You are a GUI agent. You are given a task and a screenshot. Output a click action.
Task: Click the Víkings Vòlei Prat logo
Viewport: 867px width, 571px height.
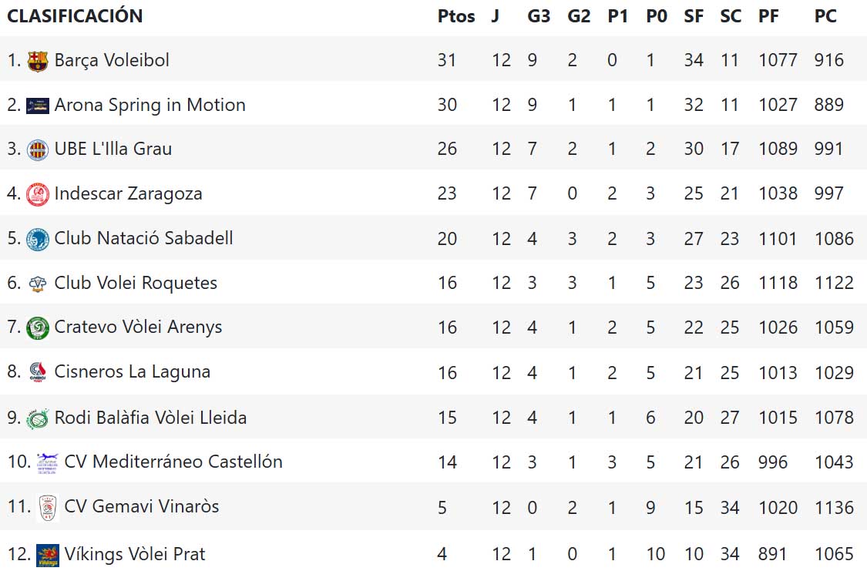pyautogui.click(x=48, y=554)
